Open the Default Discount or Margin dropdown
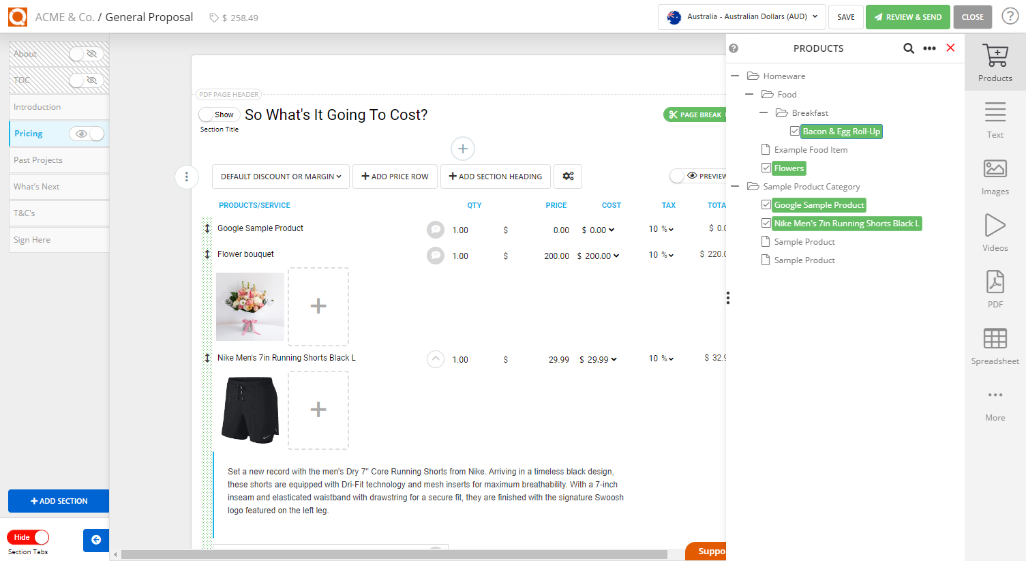The height and width of the screenshot is (561, 1026). pos(280,176)
